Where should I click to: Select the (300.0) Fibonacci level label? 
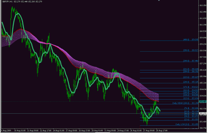[x=191, y=61]
